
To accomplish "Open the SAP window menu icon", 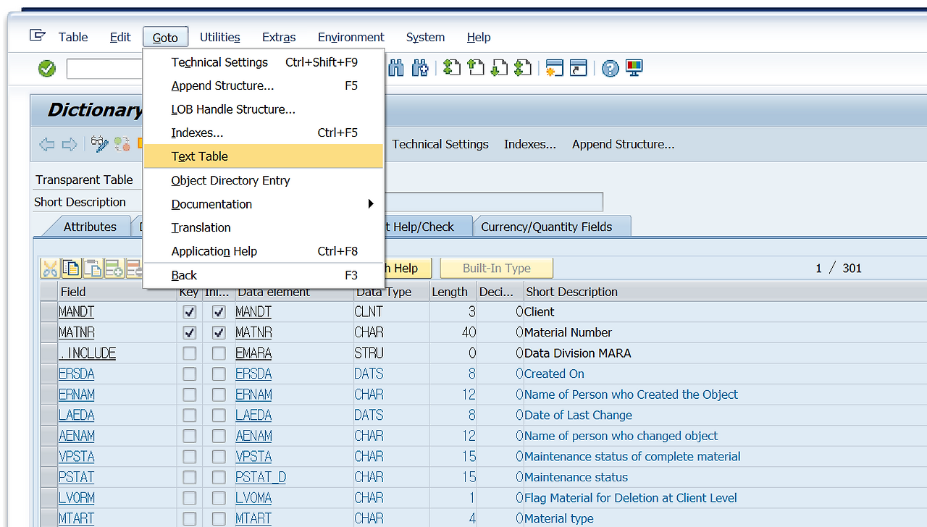I will 38,35.
